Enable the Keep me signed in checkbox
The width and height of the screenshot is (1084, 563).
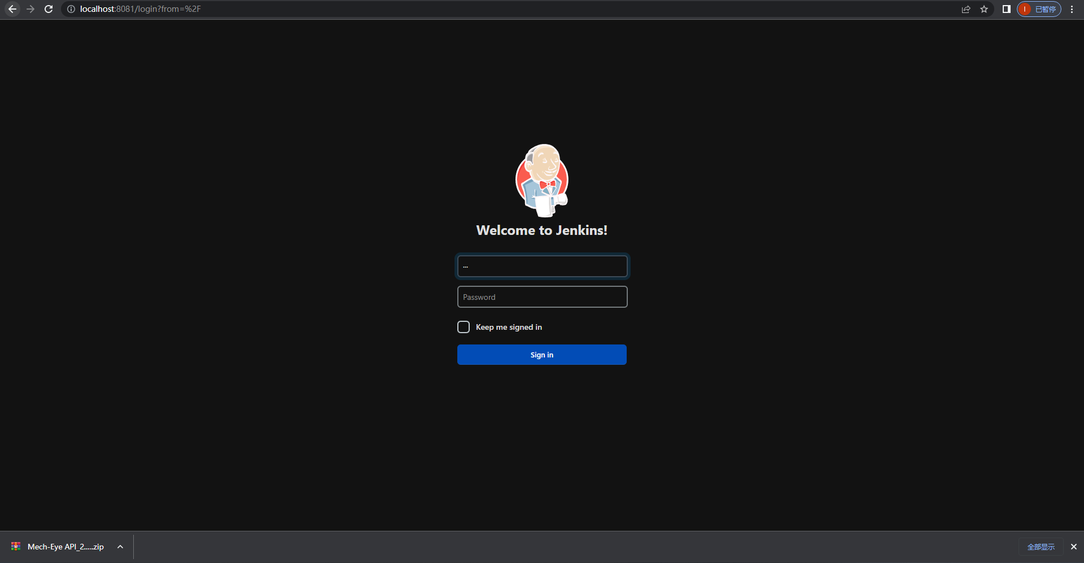click(463, 326)
